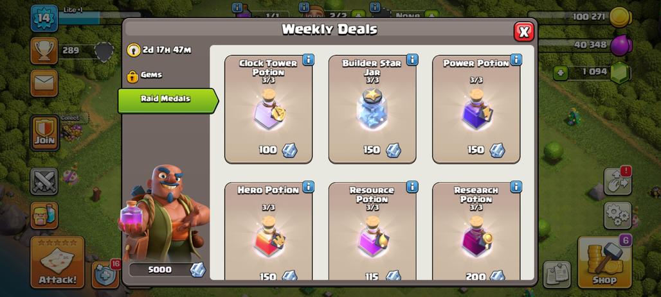Open the crossed swords battle log

click(44, 182)
